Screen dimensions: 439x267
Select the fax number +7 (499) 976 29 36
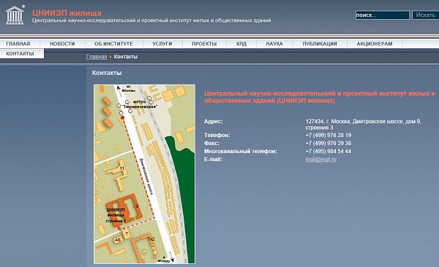[328, 143]
